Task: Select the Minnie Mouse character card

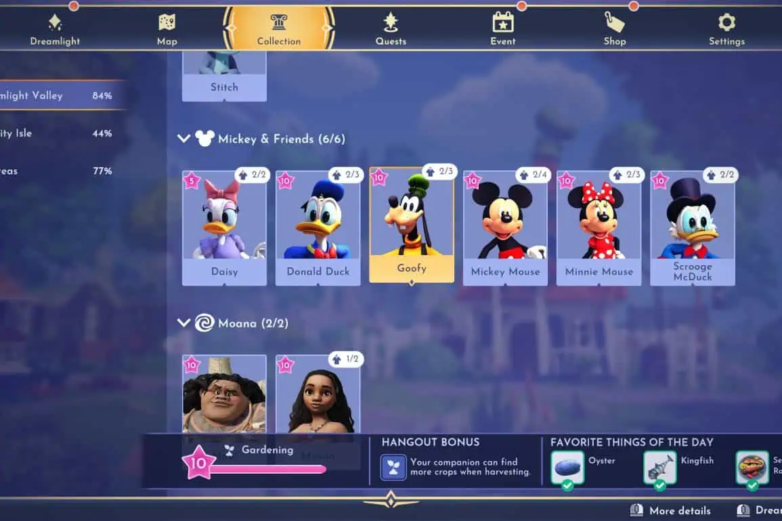Action: [599, 228]
